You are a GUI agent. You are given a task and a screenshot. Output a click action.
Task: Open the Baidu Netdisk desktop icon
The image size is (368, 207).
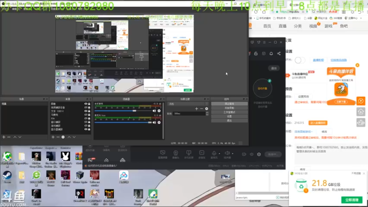[124, 177]
